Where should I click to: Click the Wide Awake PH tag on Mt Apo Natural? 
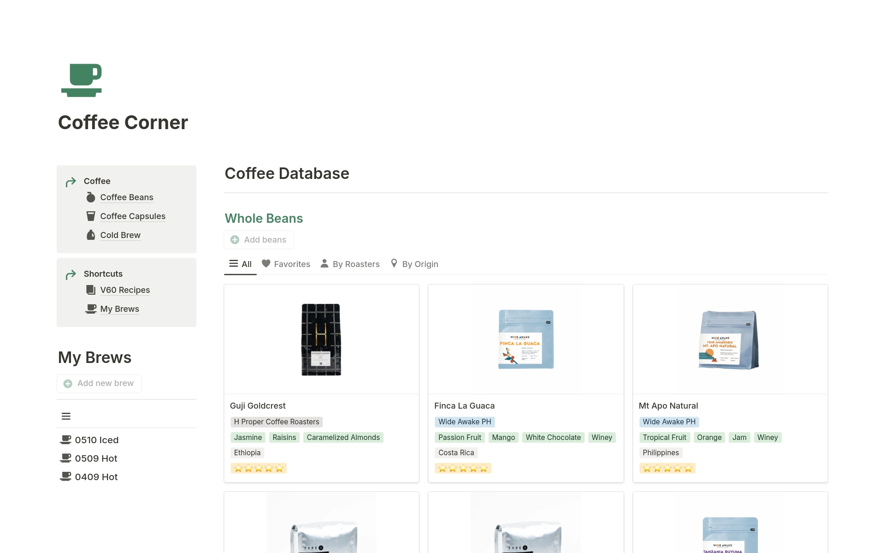[669, 422]
